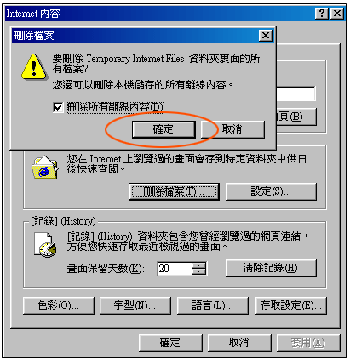Click 取消 at bottom of Internet 內容 window
The width and height of the screenshot is (350, 364).
239,343
